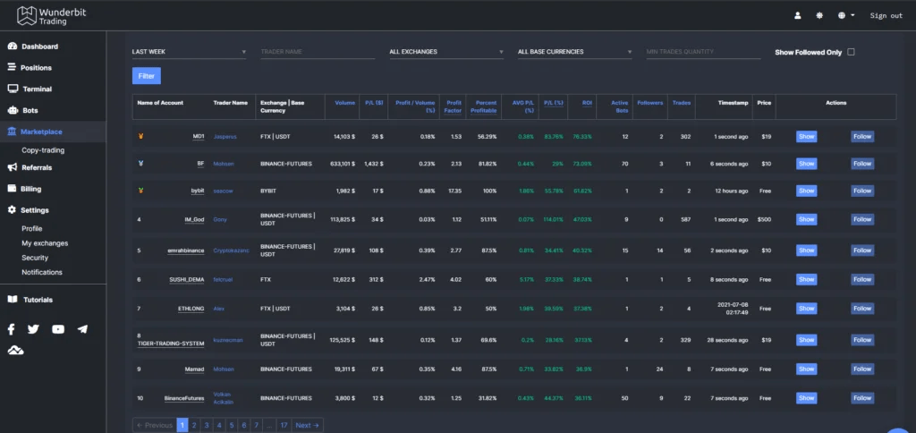Open trader seacow profile link

coord(223,191)
